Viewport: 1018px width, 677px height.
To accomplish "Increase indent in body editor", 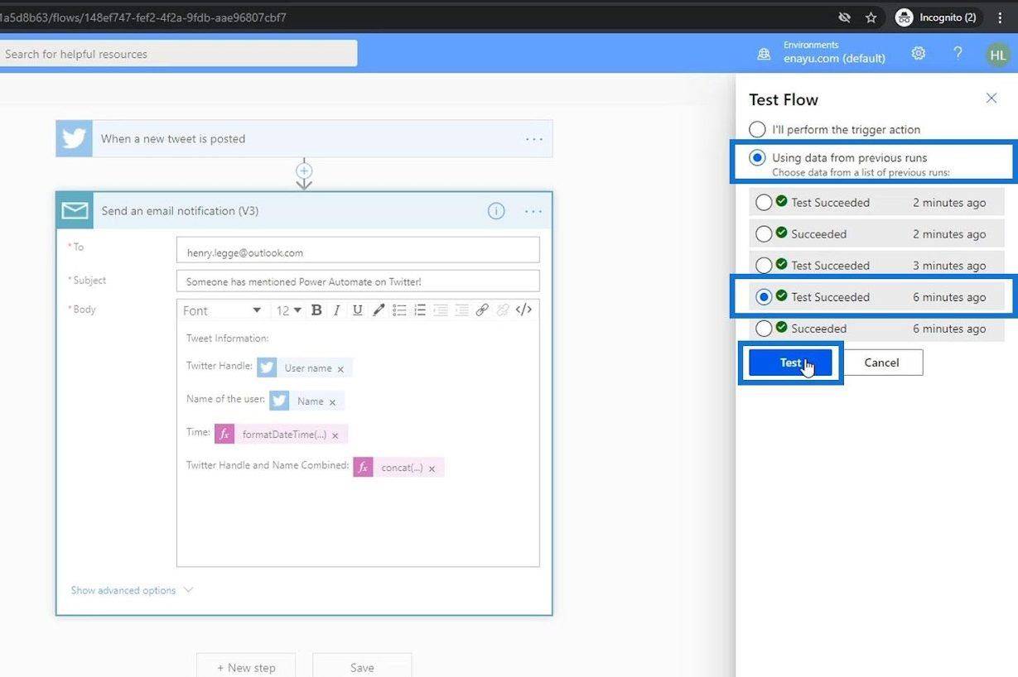I will pos(461,310).
